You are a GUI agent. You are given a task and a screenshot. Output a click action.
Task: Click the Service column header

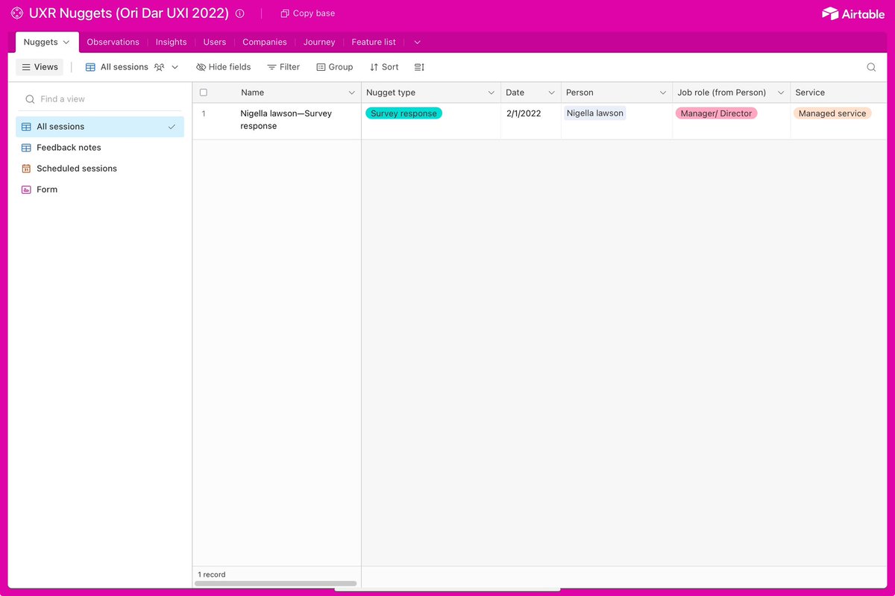[x=838, y=92]
